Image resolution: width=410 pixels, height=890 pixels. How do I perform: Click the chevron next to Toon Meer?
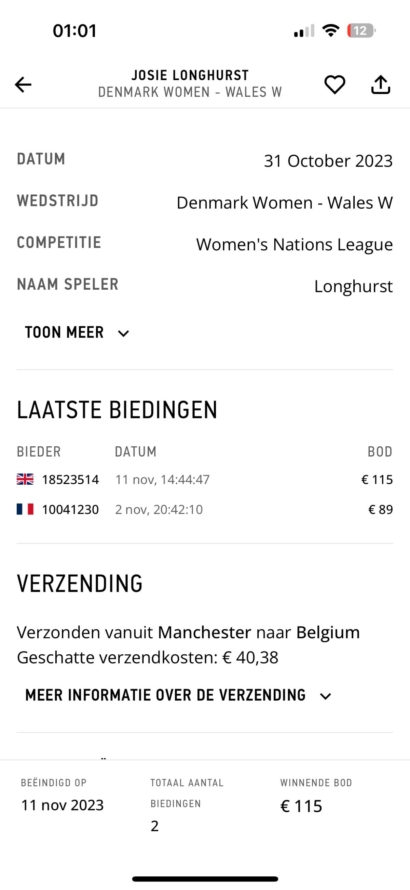pos(123,333)
